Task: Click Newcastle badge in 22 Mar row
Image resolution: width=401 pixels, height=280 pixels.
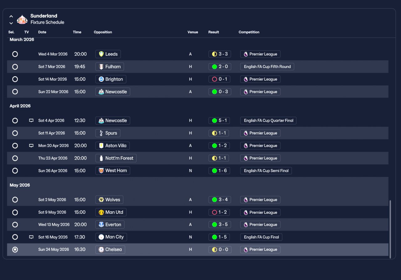Action: (x=101, y=92)
